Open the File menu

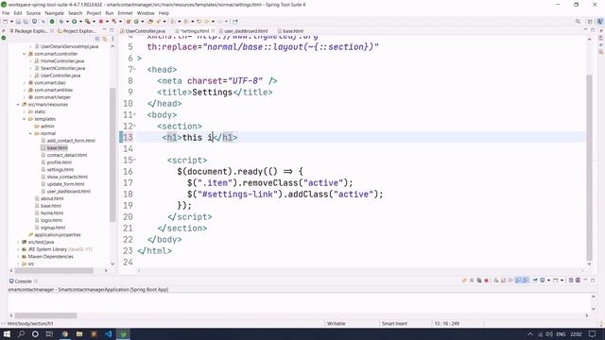pos(6,13)
